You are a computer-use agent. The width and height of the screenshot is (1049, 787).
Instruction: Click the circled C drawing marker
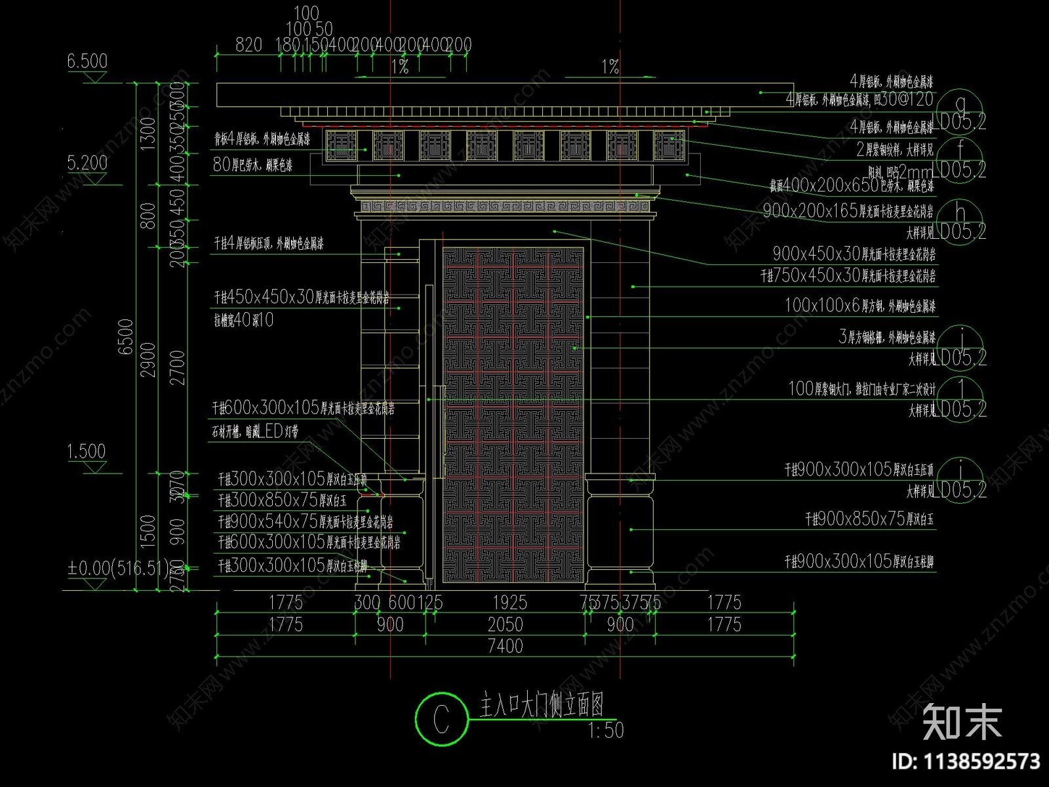[x=441, y=719]
